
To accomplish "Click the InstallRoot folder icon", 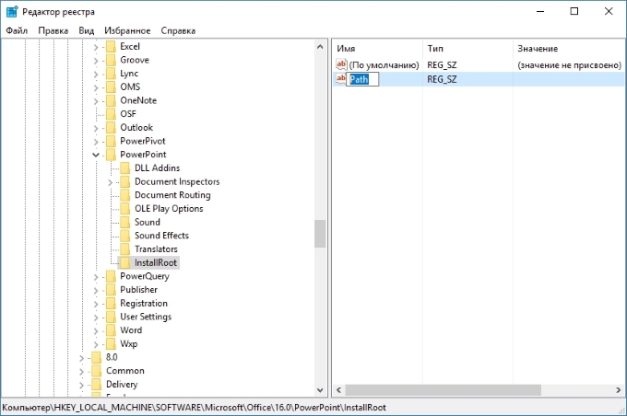I will 125,262.
